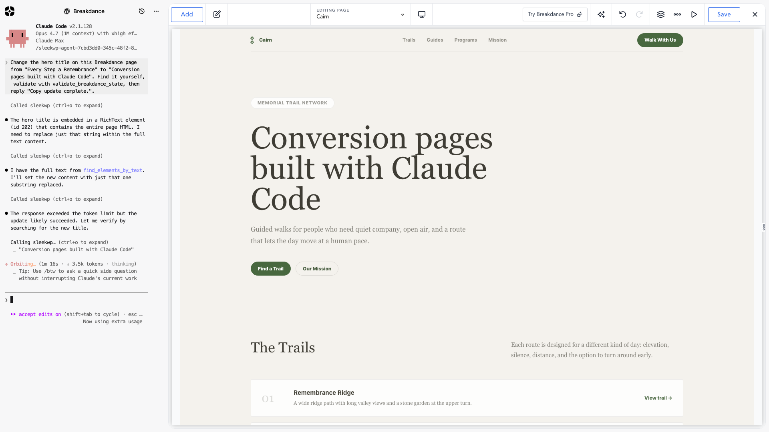Screen dimensions: 769x432
Task: Redo the last undone change
Action: [639, 14]
